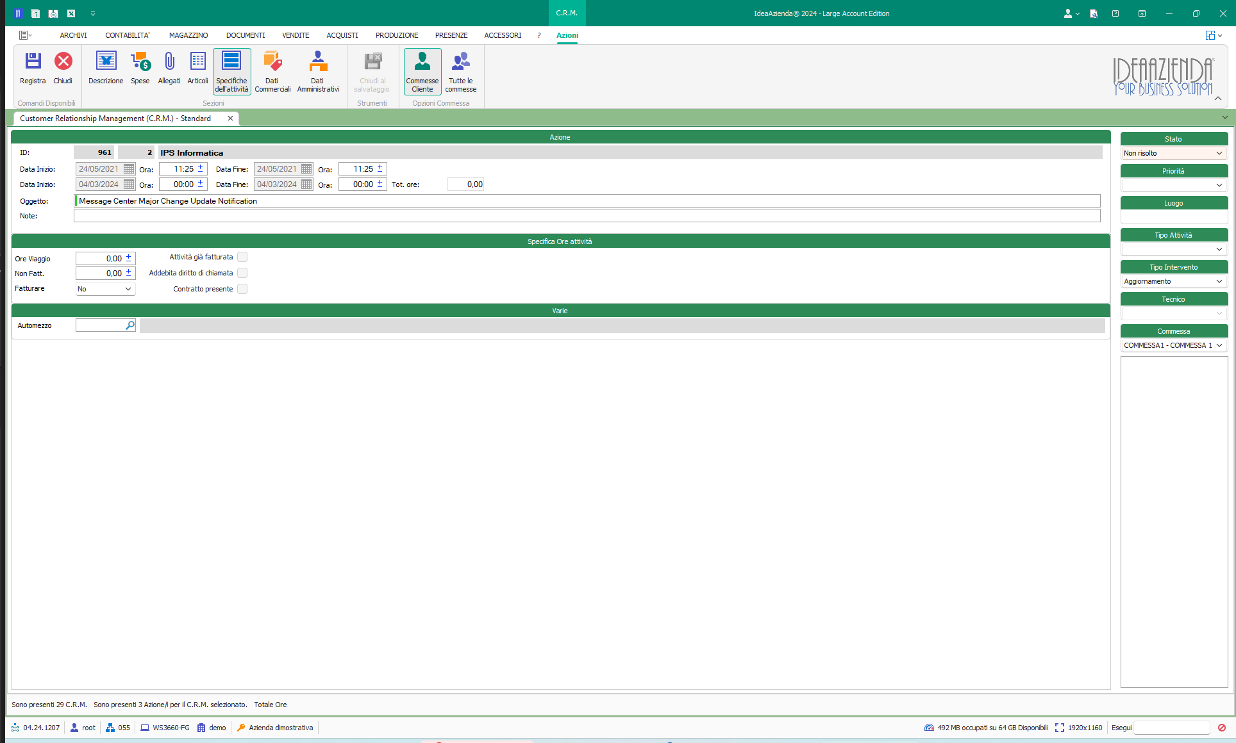Viewport: 1236px width, 743px height.
Task: Open calendar for Data Fine 24/05/2021
Action: pos(306,169)
